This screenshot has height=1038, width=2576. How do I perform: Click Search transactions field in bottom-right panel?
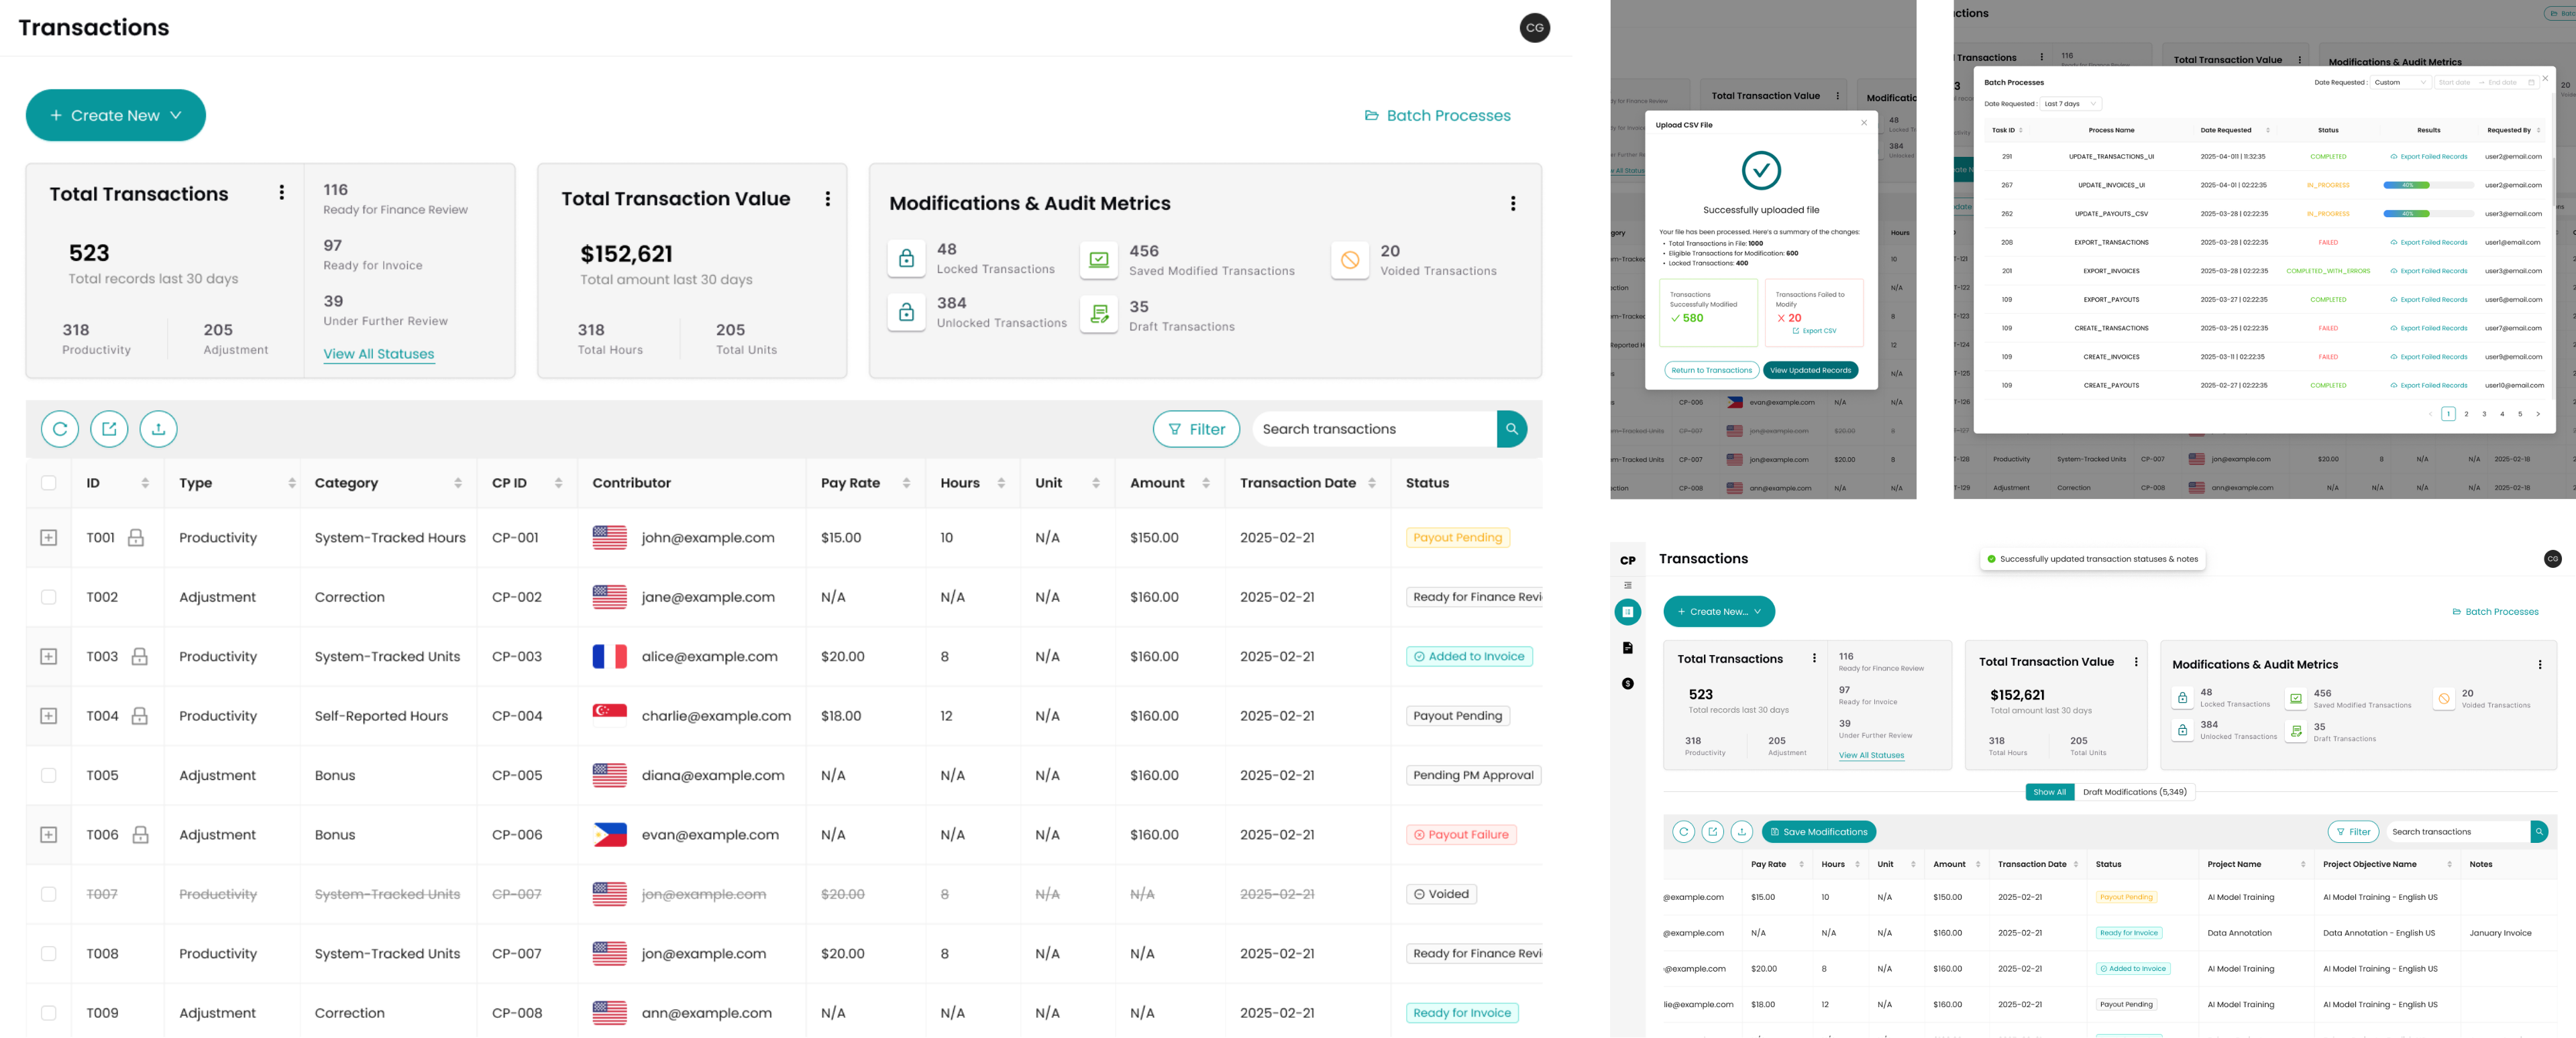tap(2458, 832)
